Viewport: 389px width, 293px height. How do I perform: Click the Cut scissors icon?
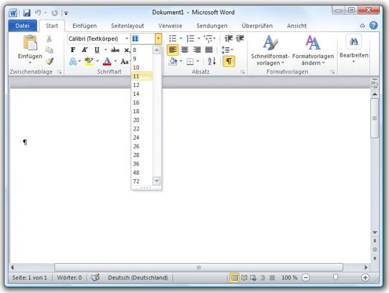point(49,39)
